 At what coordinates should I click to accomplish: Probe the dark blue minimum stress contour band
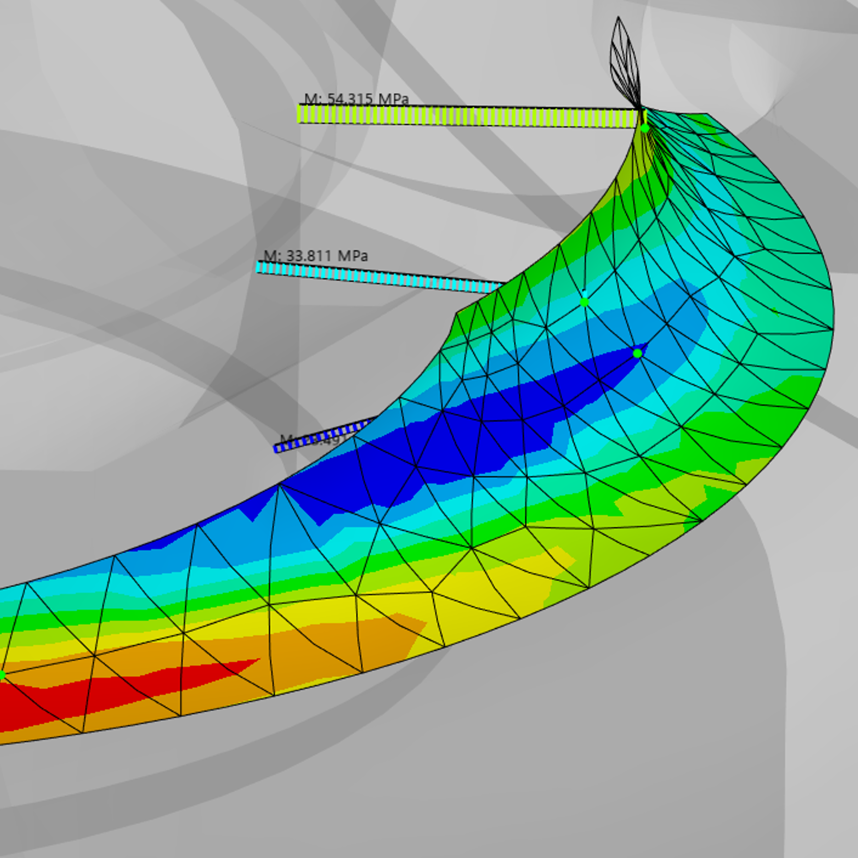[444, 444]
